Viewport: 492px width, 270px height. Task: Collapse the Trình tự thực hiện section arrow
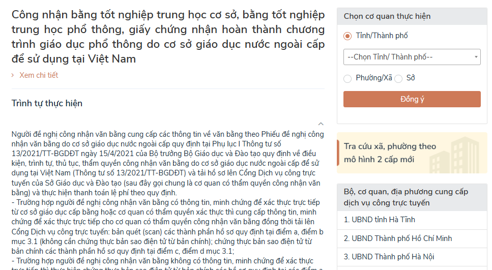(x=321, y=124)
